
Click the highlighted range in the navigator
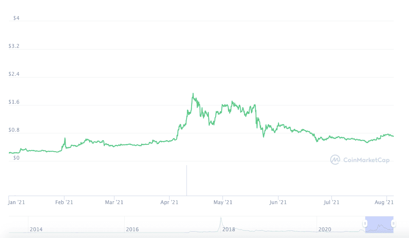tap(379, 224)
